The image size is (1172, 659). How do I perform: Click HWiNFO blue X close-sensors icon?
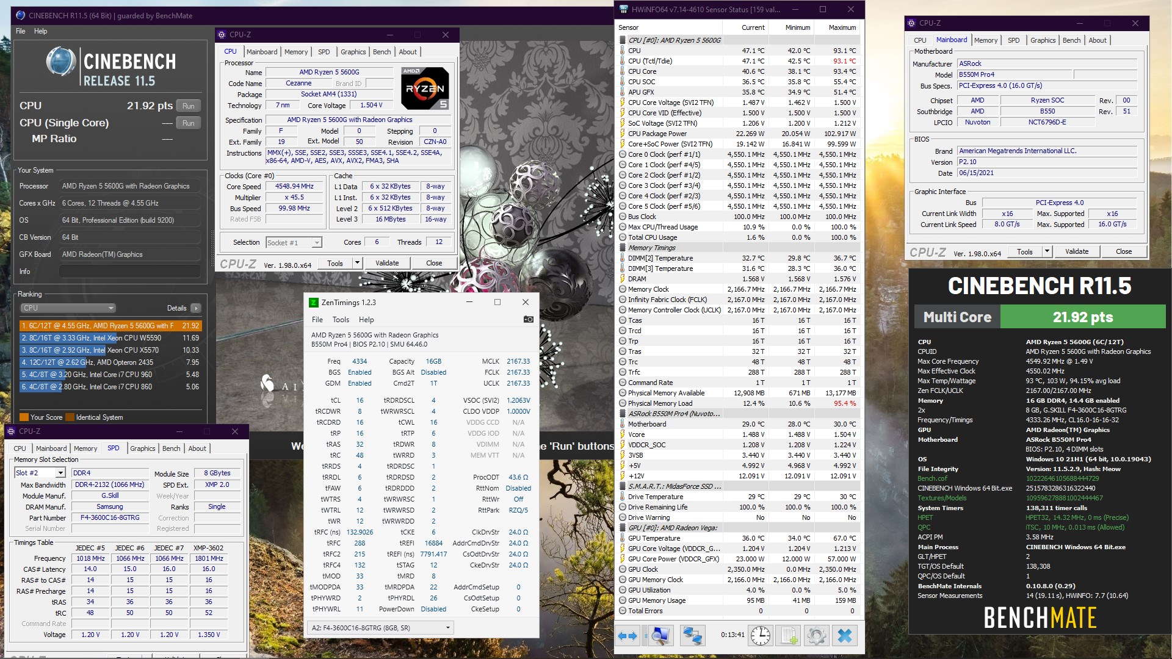[845, 636]
